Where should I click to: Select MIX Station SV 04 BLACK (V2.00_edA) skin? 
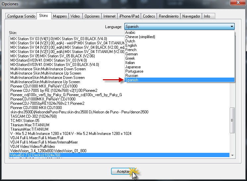click(x=67, y=47)
